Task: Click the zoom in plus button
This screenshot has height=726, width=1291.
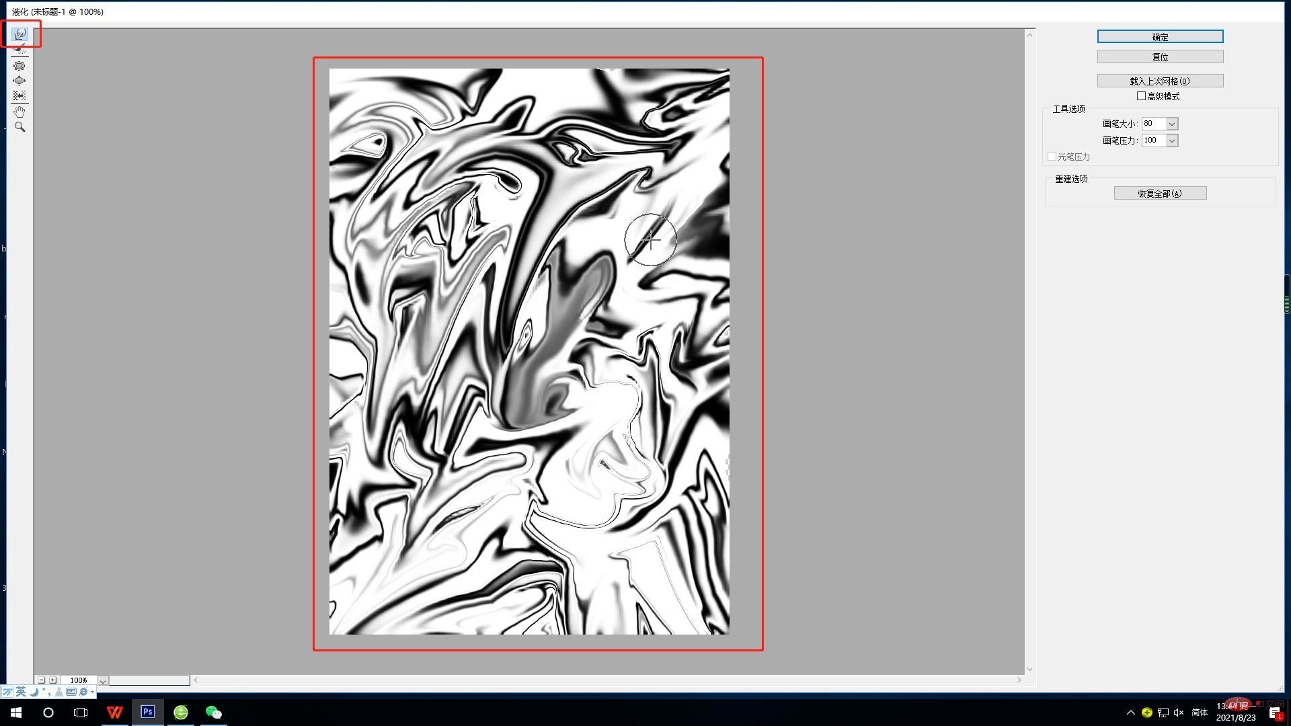Action: tap(52, 680)
